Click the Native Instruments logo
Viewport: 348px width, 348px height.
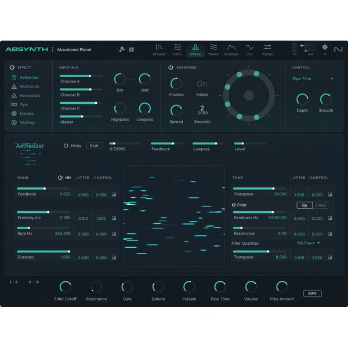click(338, 49)
